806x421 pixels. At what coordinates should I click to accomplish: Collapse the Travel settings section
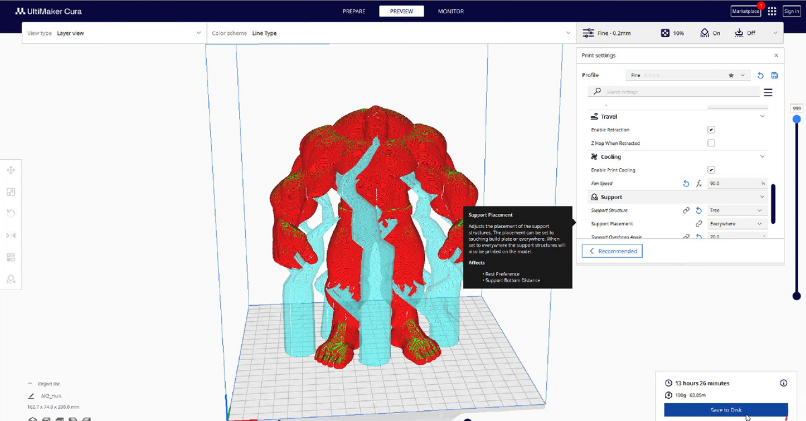763,116
